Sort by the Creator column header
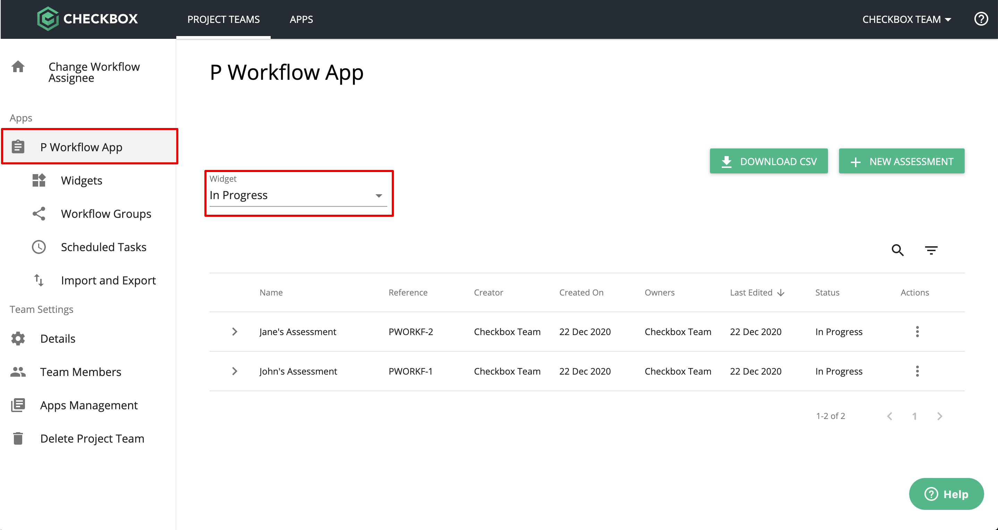998x530 pixels. [489, 293]
